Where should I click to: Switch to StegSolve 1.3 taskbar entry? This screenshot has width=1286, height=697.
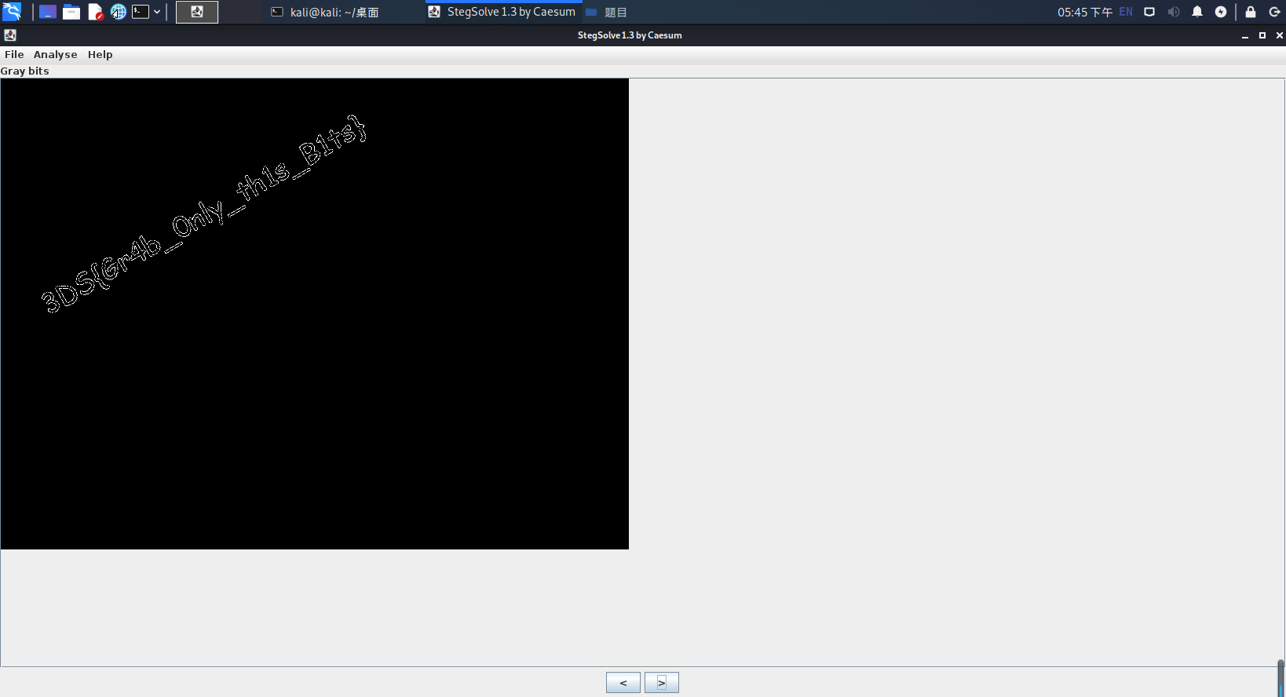pyautogui.click(x=502, y=12)
